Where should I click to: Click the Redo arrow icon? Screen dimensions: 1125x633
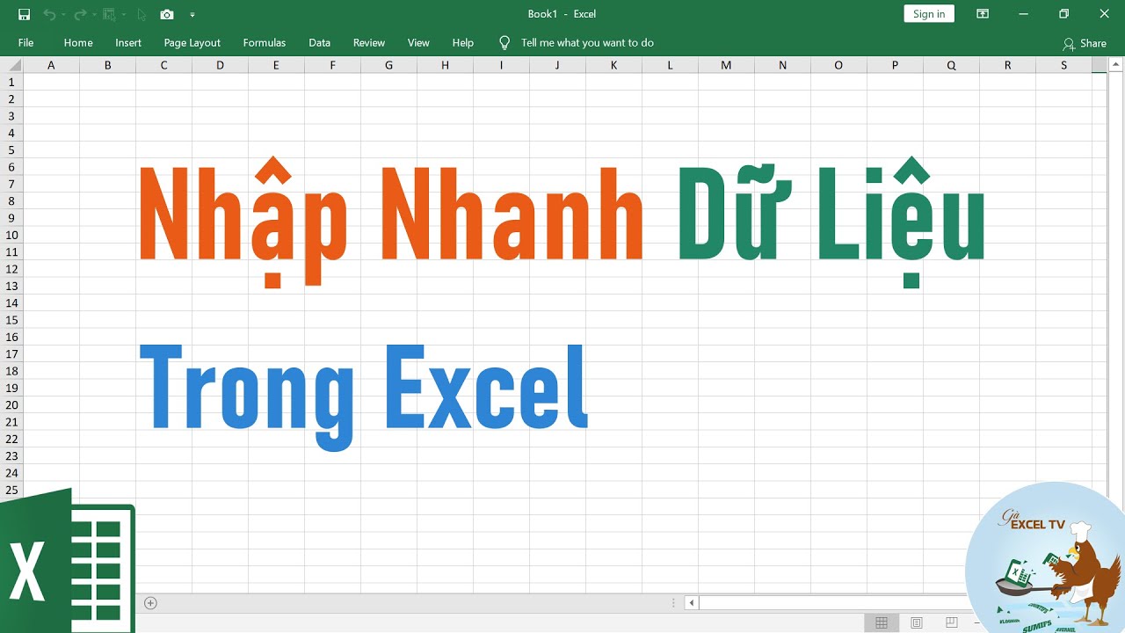[x=80, y=14]
